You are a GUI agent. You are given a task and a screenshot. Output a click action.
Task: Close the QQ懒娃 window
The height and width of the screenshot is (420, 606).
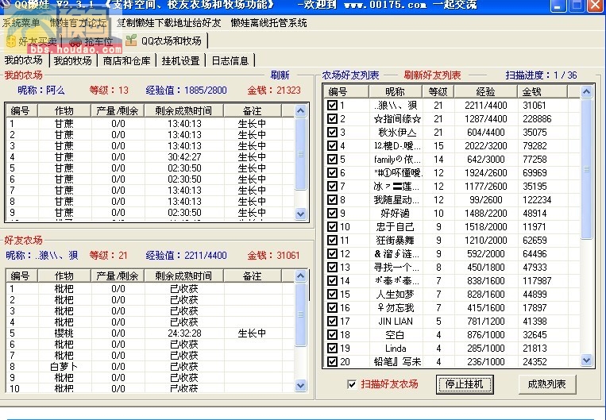click(x=596, y=6)
